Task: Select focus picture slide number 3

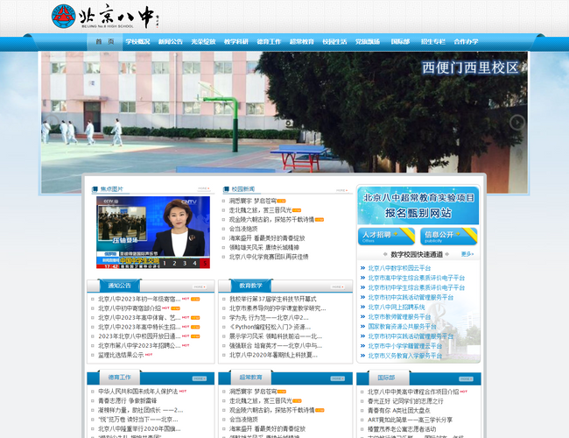Action: 185,264
